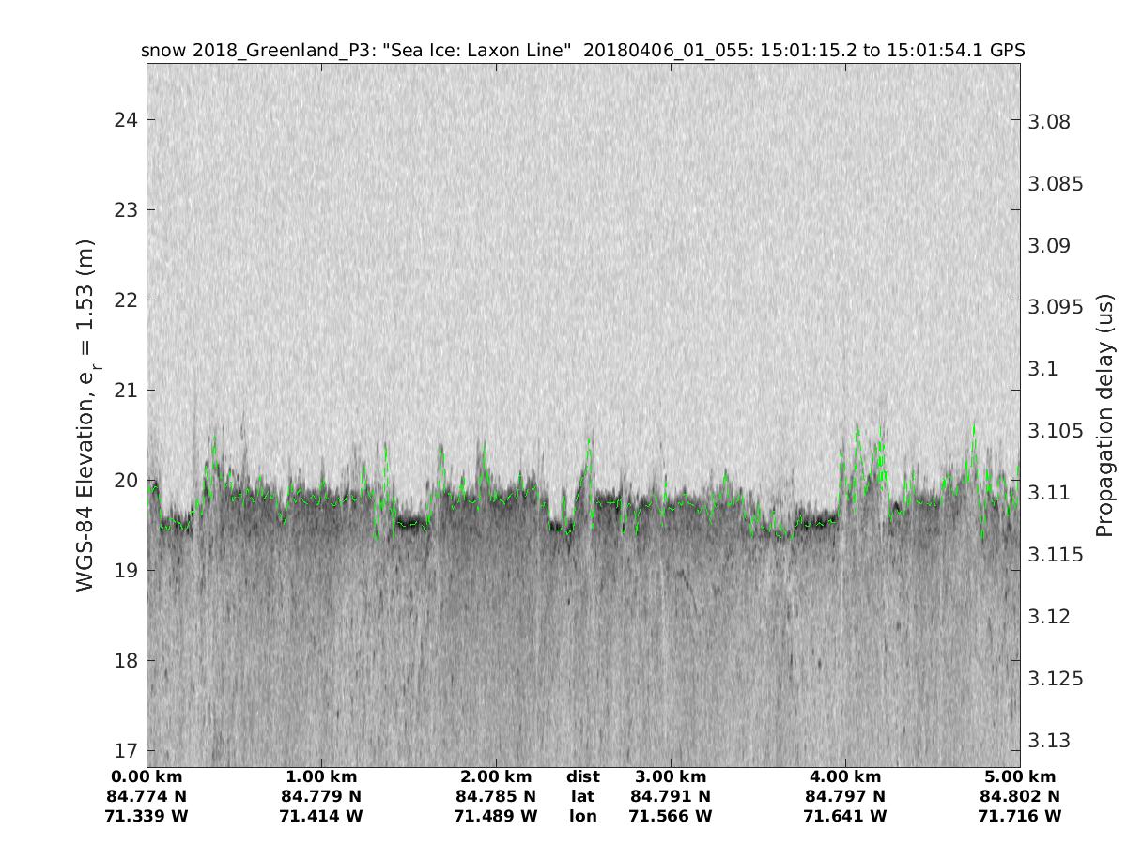
Task: Click the 4.00 km distance label
Action: [x=845, y=776]
